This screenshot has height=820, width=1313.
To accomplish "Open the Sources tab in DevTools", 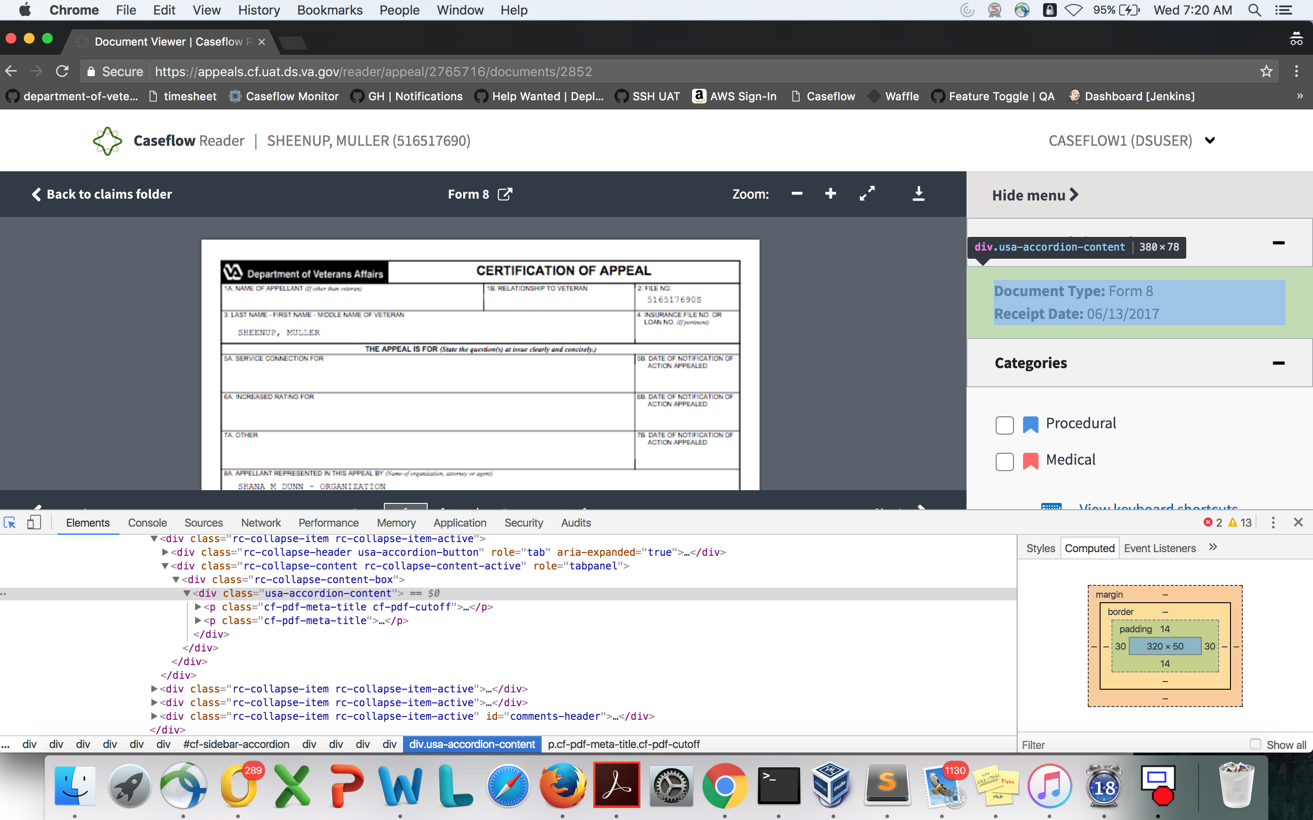I will pyautogui.click(x=203, y=523).
